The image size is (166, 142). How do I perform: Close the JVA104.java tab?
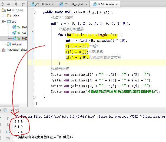(x=117, y=4)
